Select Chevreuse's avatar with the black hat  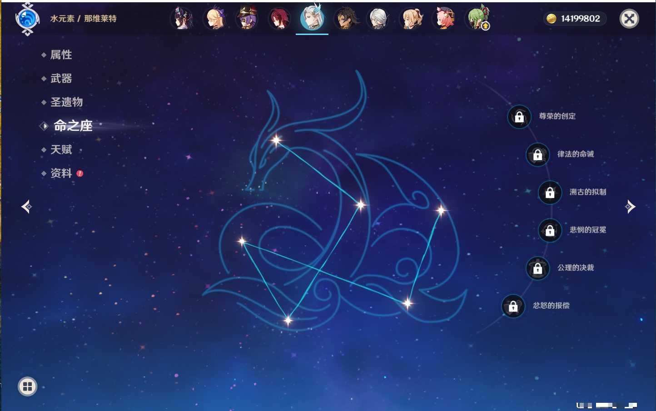pyautogui.click(x=247, y=19)
